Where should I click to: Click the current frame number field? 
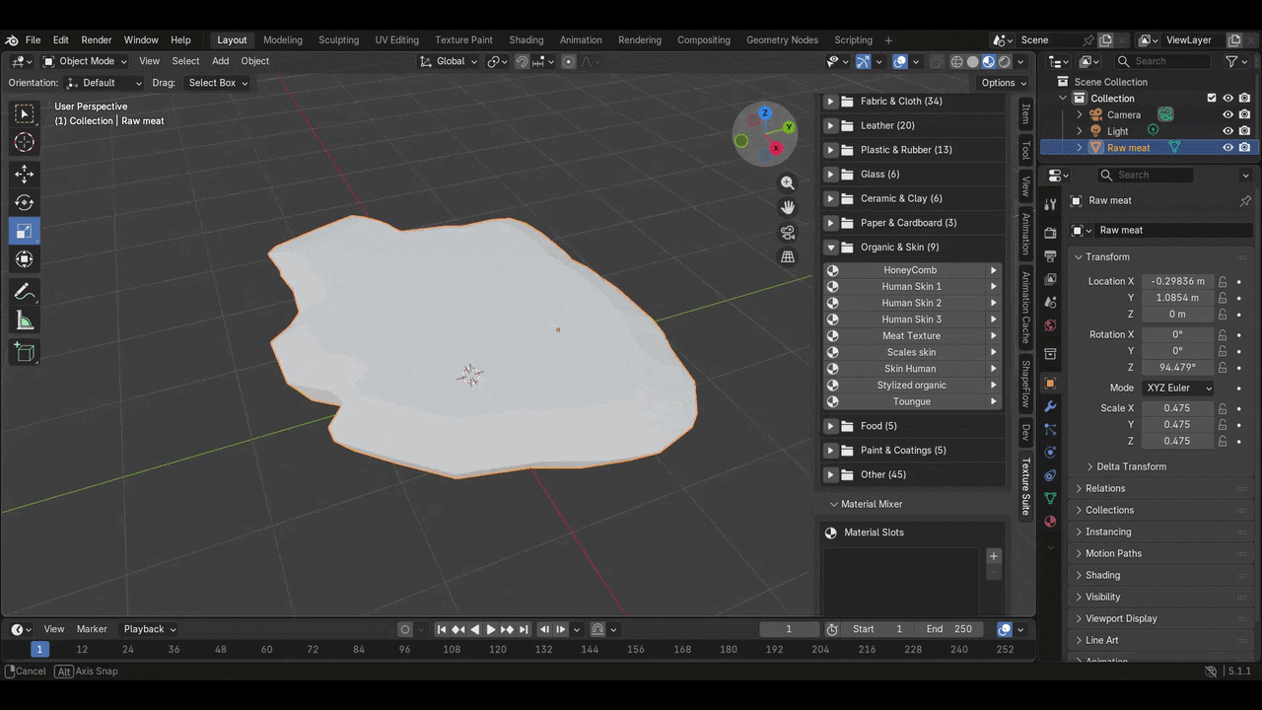[789, 629]
